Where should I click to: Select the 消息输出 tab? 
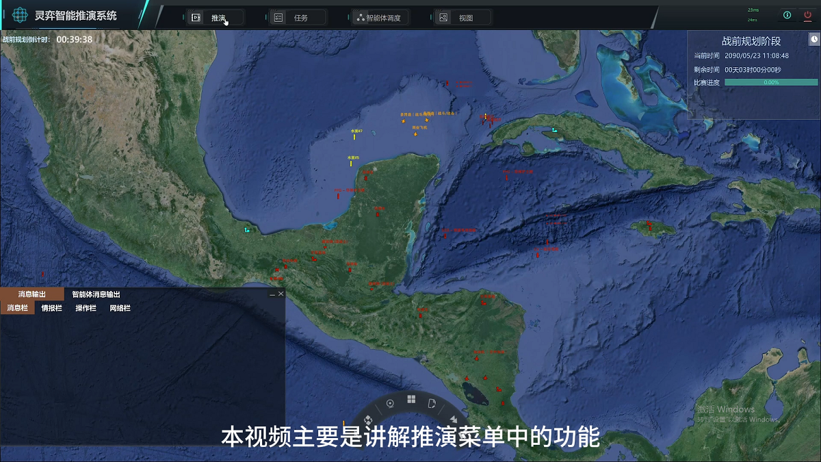32,294
